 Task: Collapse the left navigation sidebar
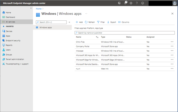(x=31, y=8)
